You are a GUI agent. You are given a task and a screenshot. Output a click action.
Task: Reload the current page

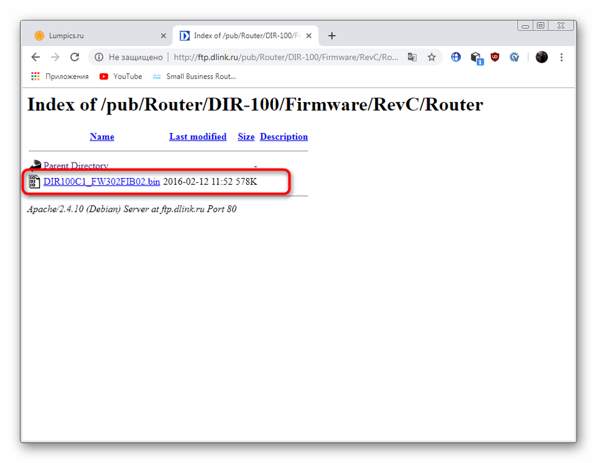tap(75, 57)
